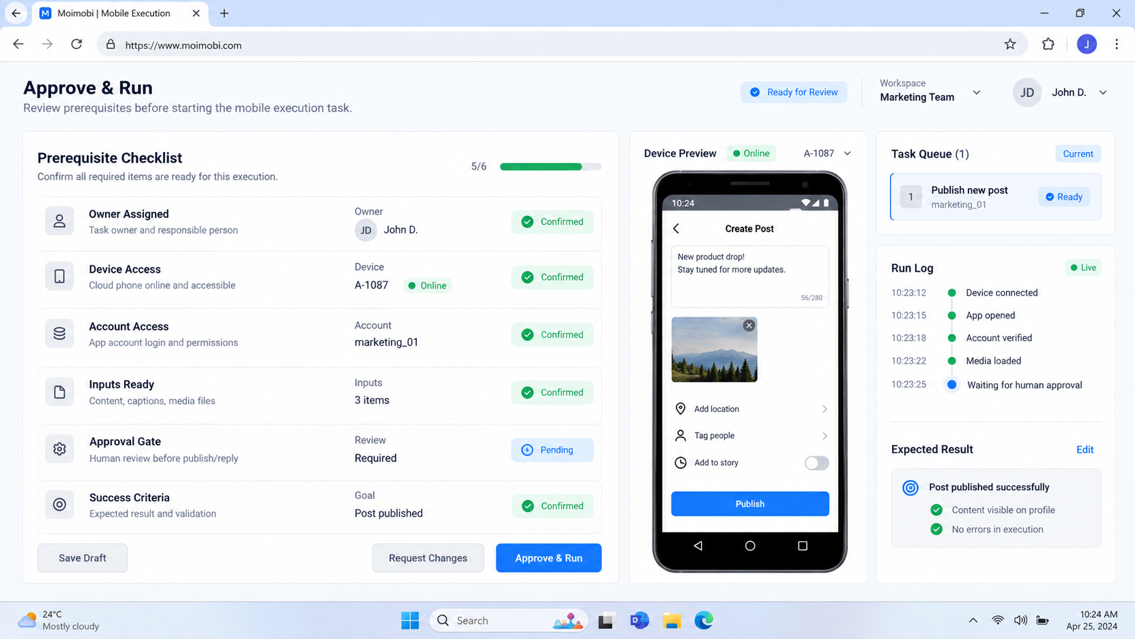
Task: Click the Account Access database icon
Action: 60,333
